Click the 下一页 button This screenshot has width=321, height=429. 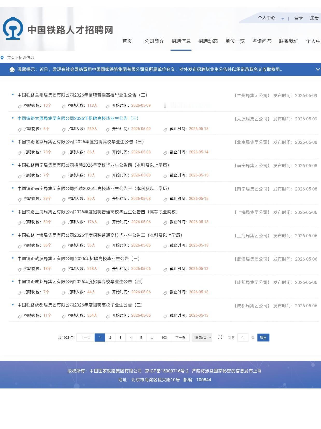click(x=180, y=337)
